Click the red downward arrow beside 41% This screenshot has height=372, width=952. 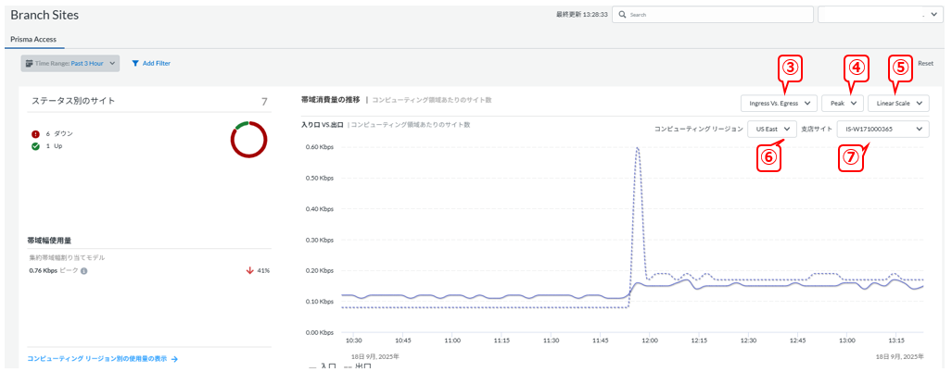250,271
